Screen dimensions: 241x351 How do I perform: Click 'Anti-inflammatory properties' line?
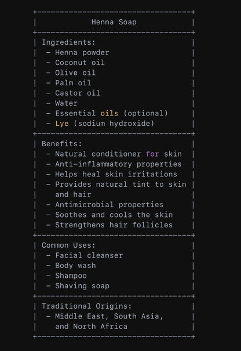coord(118,164)
